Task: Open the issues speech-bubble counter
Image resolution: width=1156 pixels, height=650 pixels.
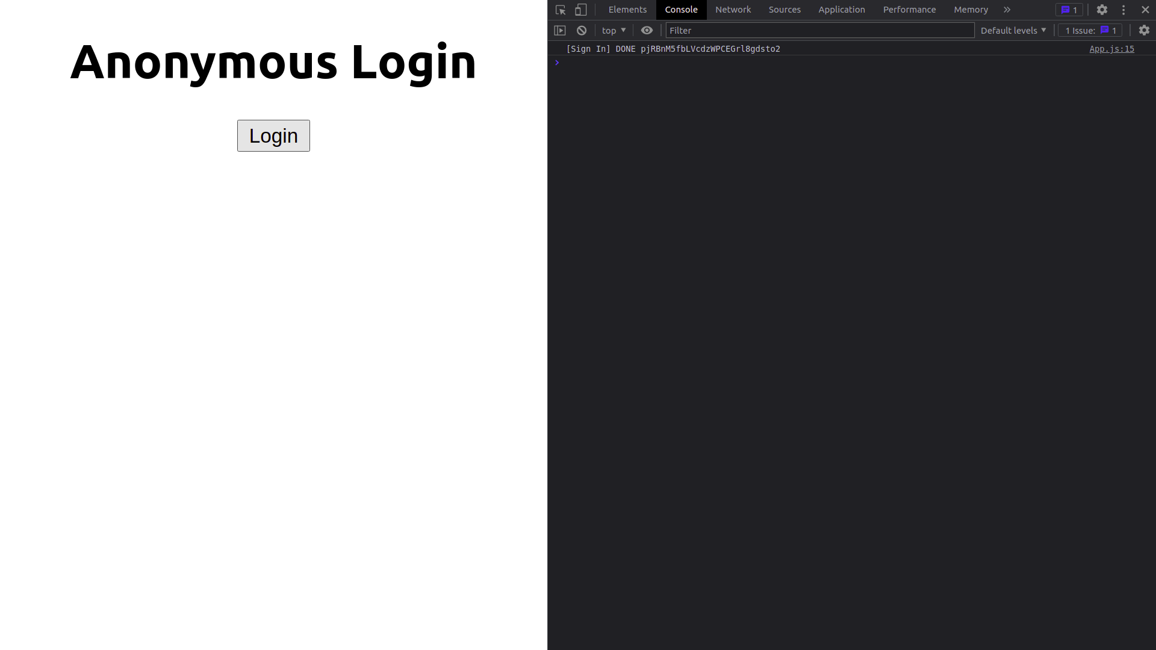Action: [1069, 10]
